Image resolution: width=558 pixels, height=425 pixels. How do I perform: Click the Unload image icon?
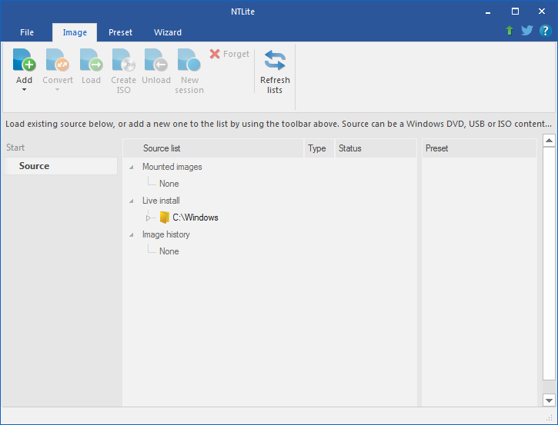[156, 60]
